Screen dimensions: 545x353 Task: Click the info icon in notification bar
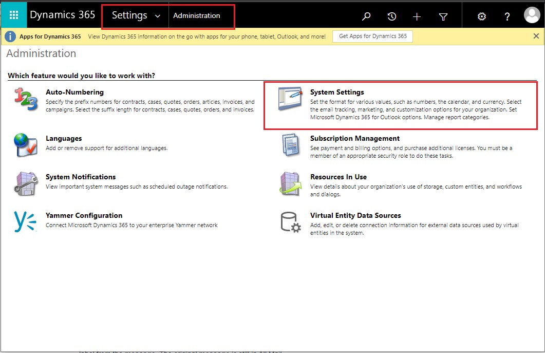pos(10,36)
